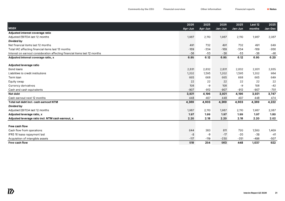
Task: Go to the Financial overview tab
Action: pos(174,9)
